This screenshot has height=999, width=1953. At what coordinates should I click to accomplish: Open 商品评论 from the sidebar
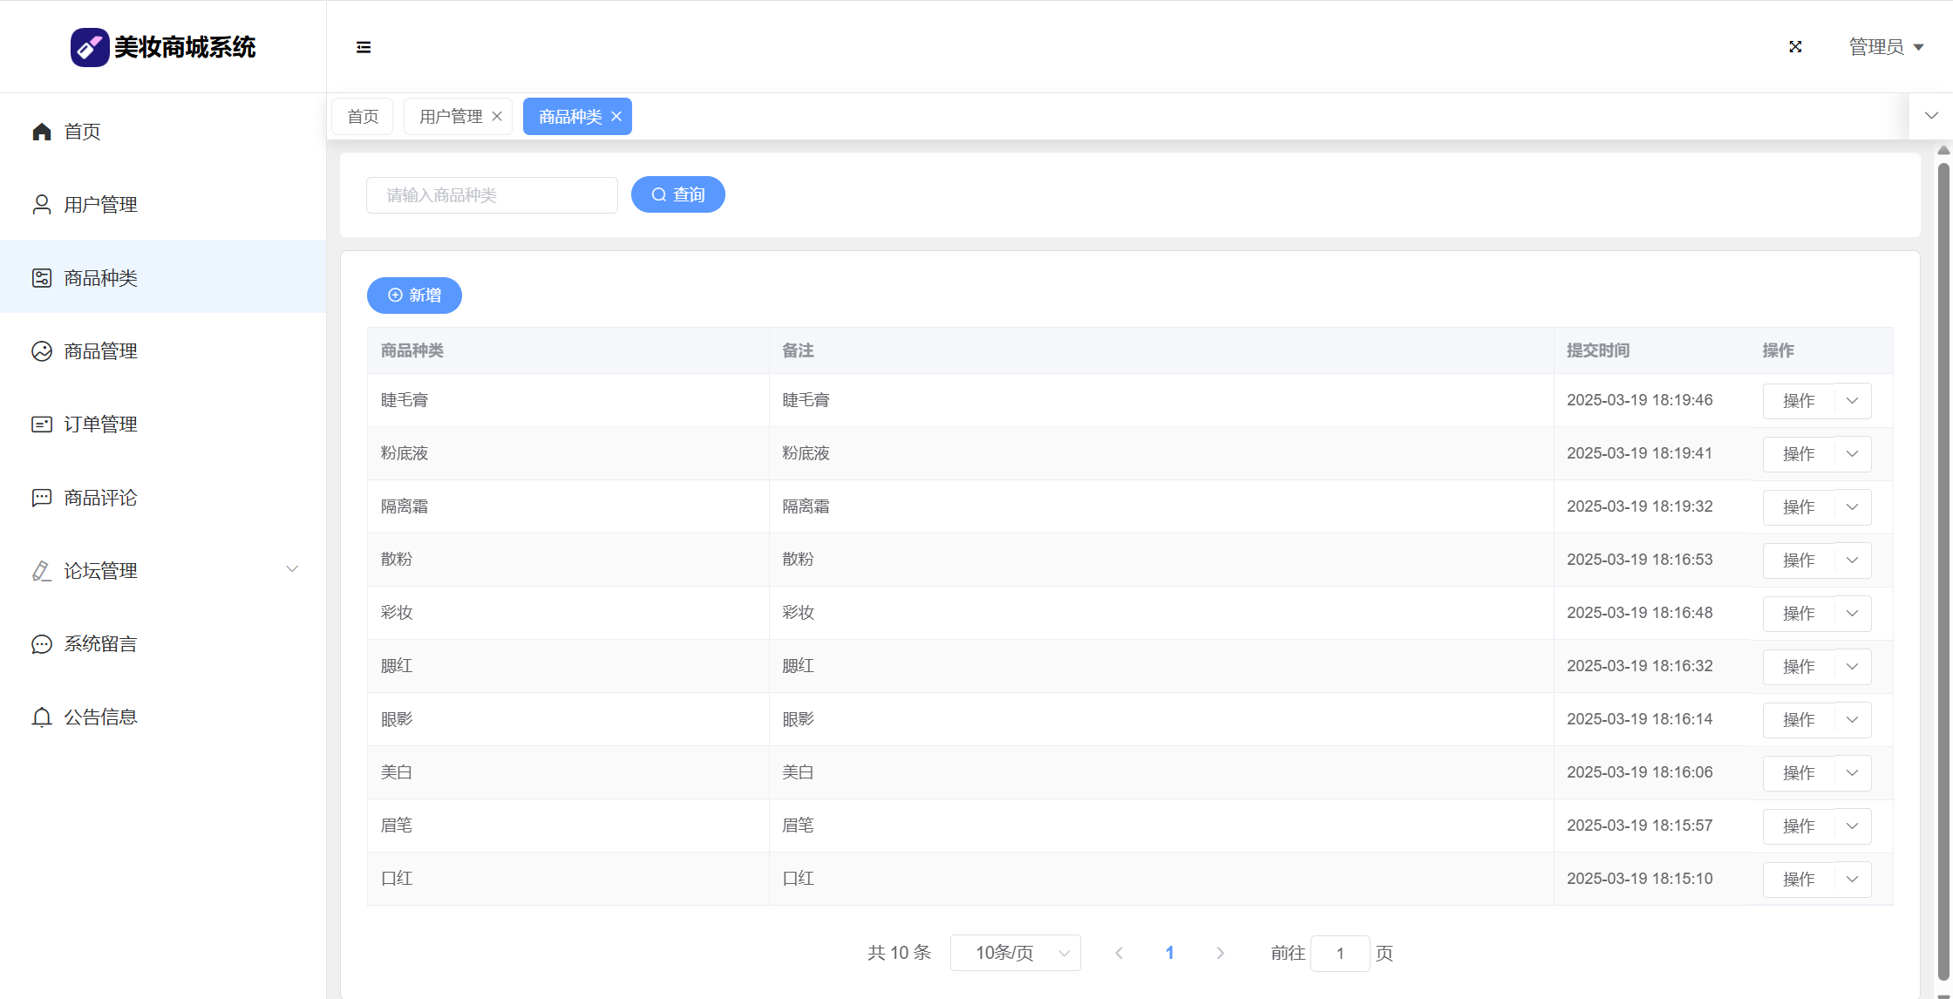coord(100,498)
